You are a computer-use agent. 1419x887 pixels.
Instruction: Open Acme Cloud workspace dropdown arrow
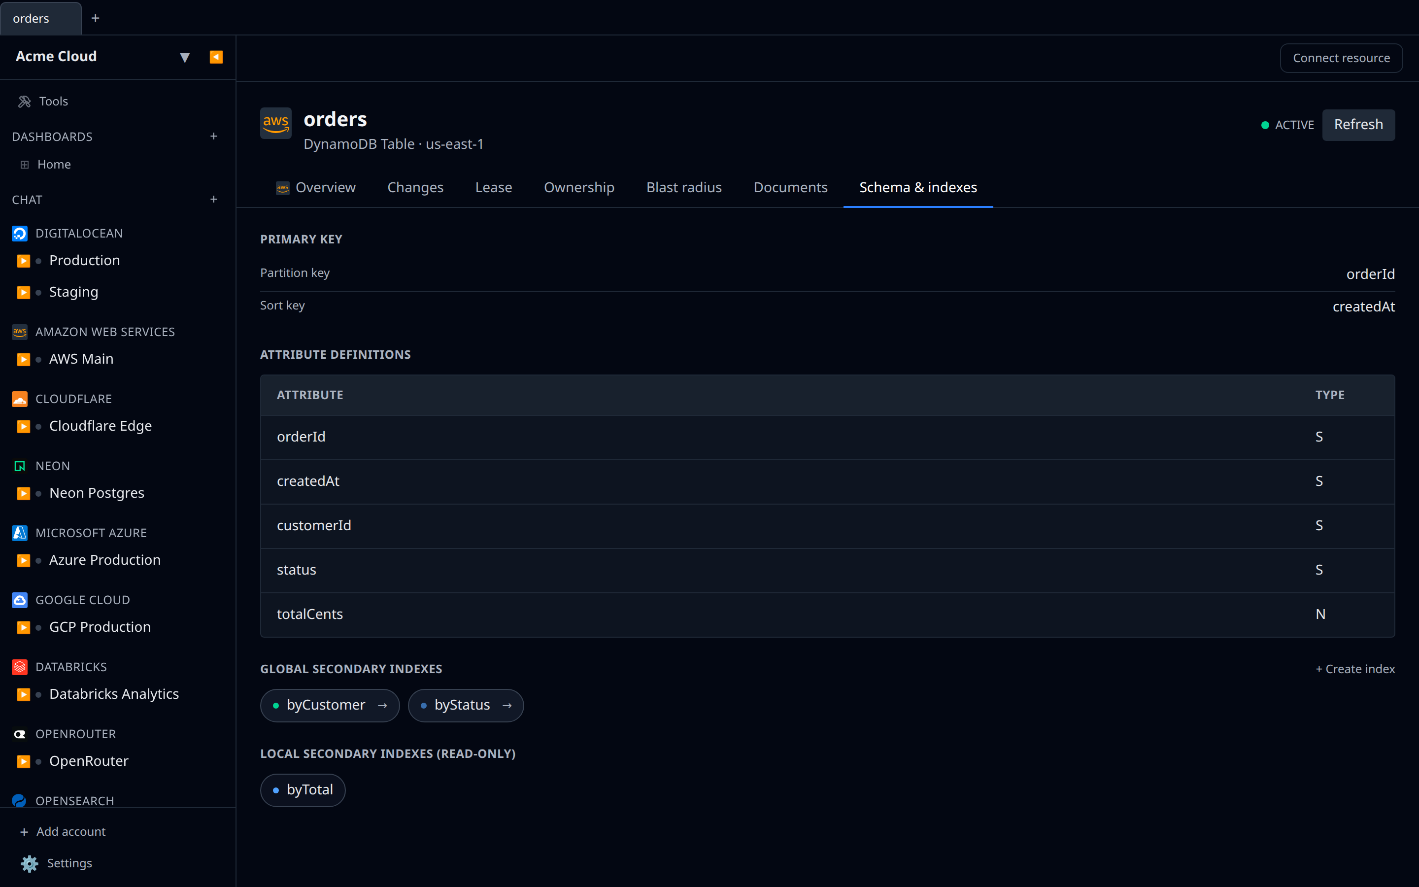(185, 58)
